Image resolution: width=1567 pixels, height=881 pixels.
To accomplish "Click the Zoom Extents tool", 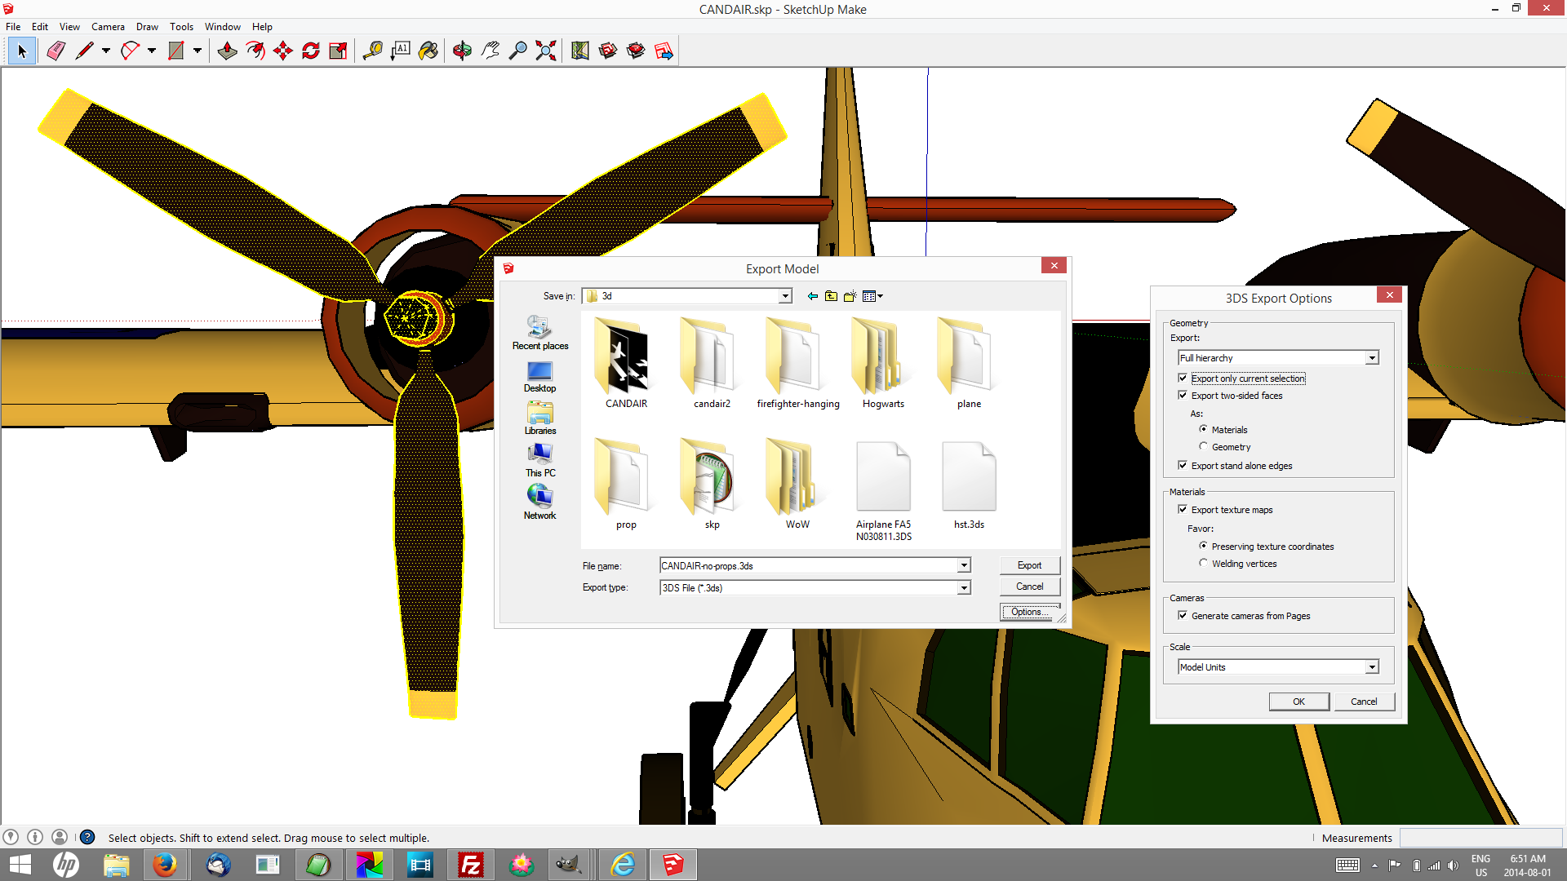I will 545,51.
